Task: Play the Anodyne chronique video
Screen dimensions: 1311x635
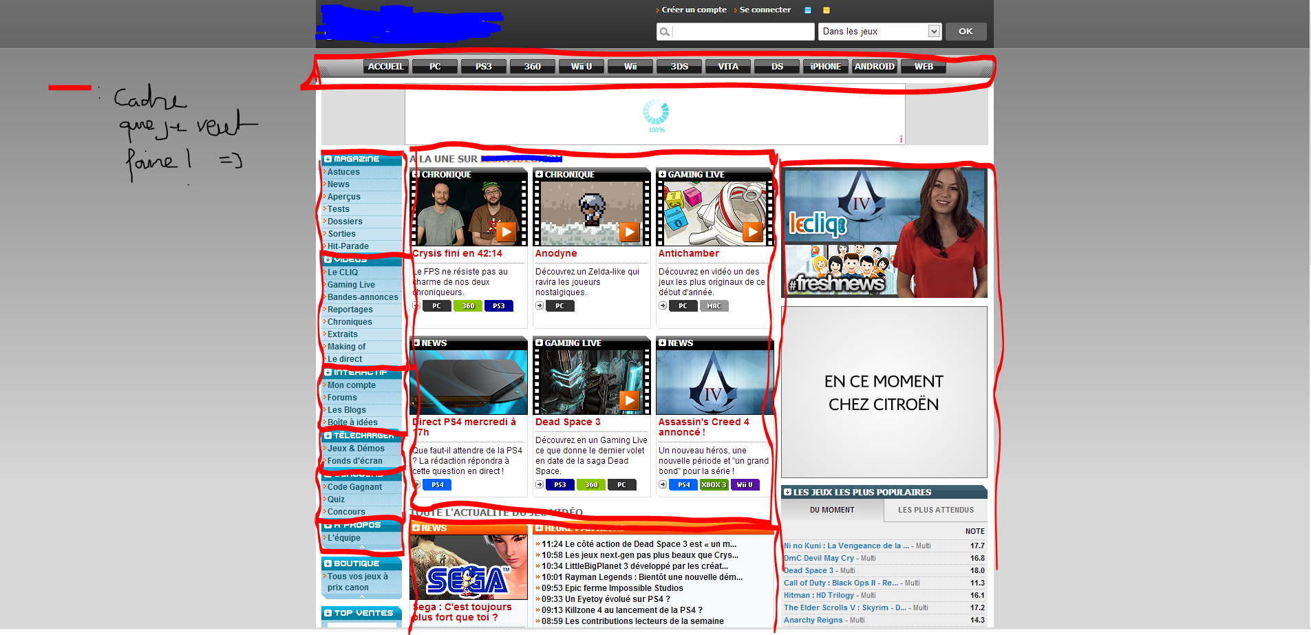Action: tap(629, 232)
